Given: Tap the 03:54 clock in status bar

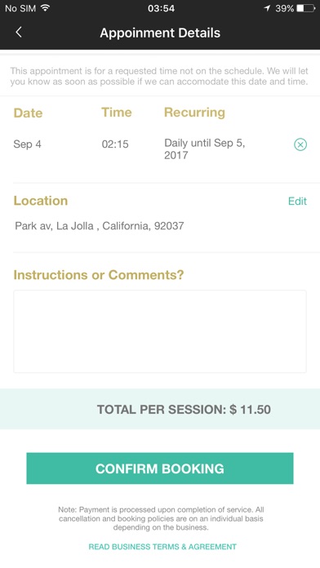Looking at the screenshot, I should coord(161,8).
